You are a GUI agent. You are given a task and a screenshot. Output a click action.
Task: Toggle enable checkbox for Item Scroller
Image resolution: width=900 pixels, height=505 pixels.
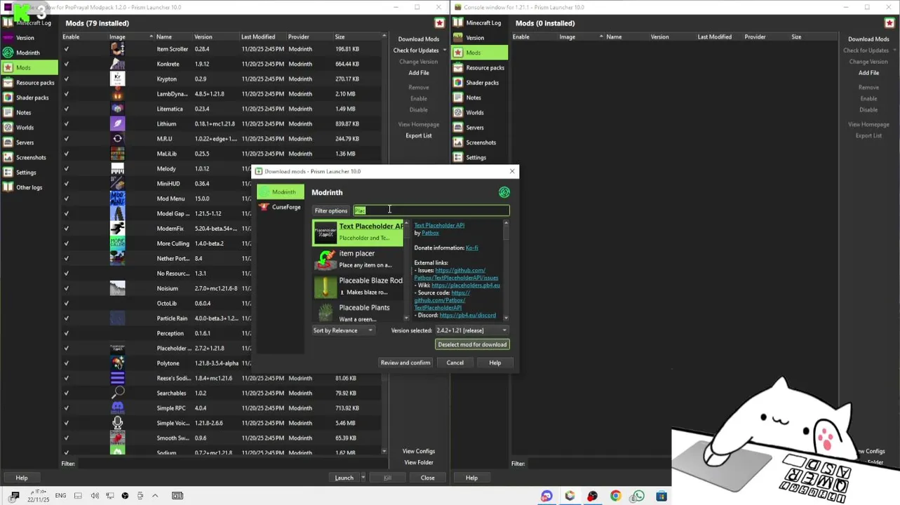(x=67, y=49)
